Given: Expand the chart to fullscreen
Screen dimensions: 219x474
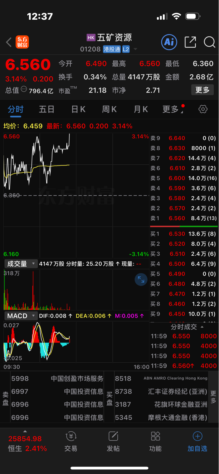Looking at the screenshot, I should 141,280.
